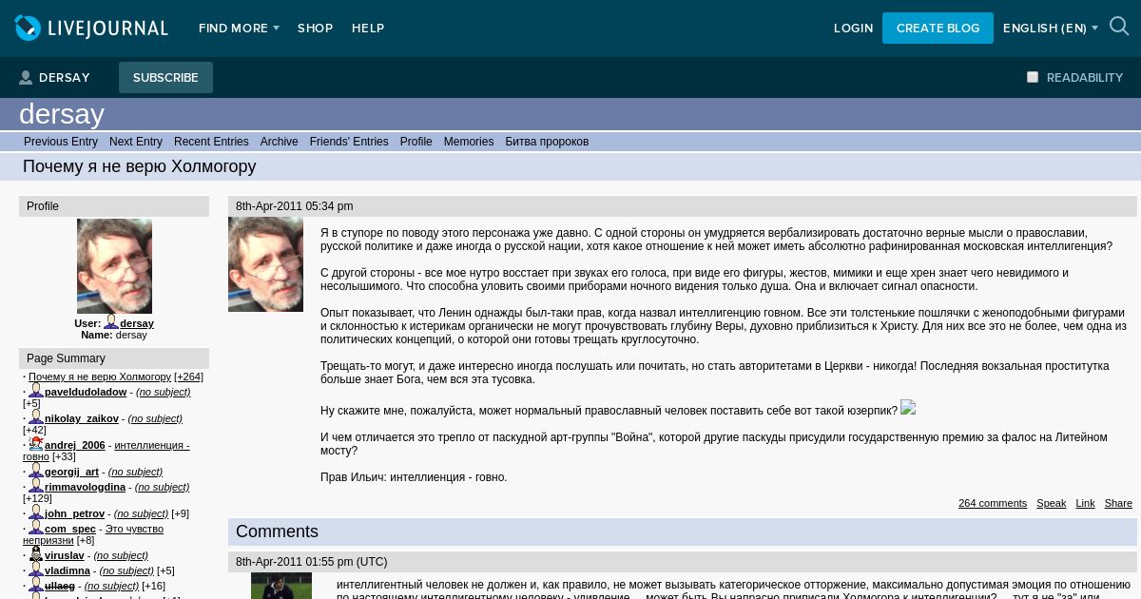Open Friends' Entries

(x=349, y=142)
